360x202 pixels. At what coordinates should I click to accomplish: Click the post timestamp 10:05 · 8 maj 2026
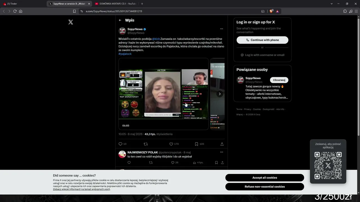pos(130,134)
